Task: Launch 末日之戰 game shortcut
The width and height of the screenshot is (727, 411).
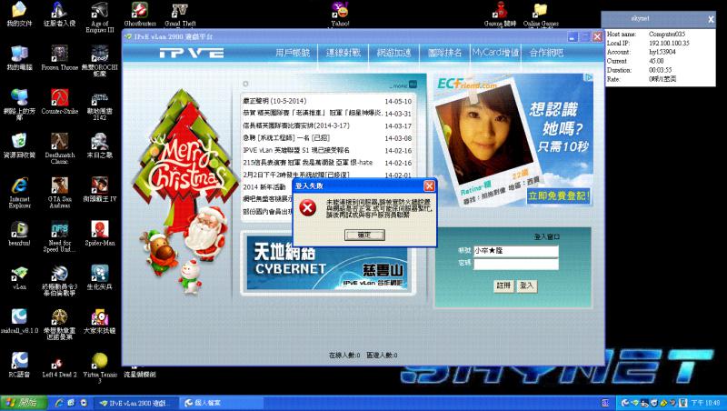Action: coord(99,145)
